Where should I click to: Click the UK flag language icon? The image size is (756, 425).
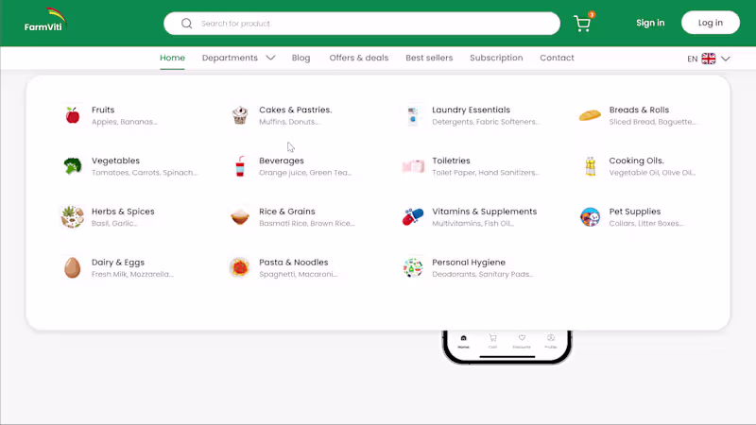[x=708, y=59]
